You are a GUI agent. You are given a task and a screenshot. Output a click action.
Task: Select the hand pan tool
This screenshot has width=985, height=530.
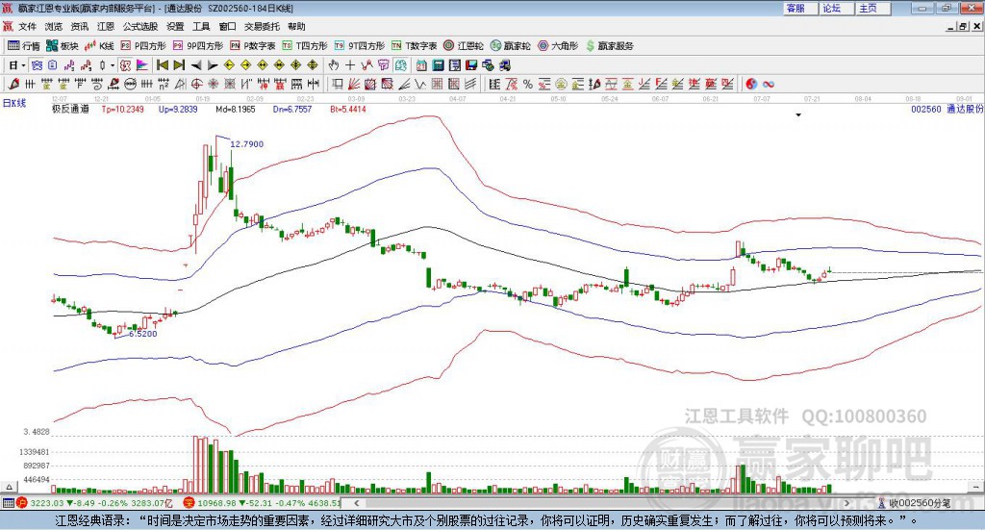[334, 65]
